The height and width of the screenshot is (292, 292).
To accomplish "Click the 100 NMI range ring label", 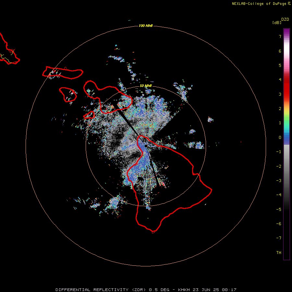I will coord(146,26).
